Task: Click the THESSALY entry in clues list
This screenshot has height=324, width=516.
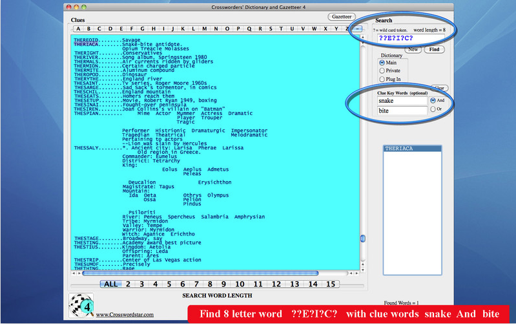Action: (86, 148)
